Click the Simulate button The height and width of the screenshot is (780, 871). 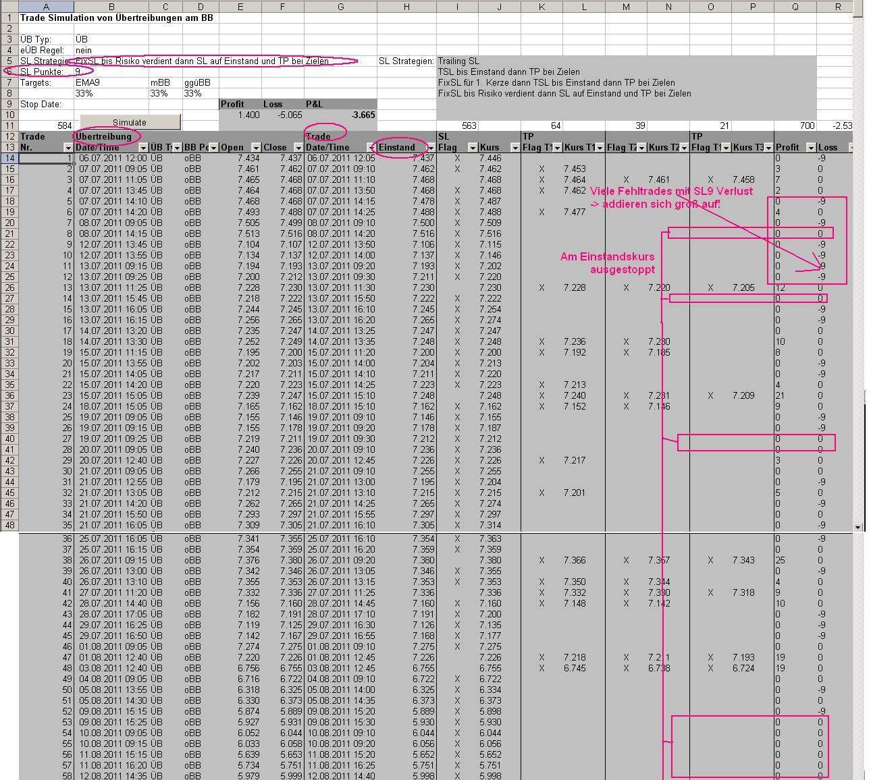point(130,122)
